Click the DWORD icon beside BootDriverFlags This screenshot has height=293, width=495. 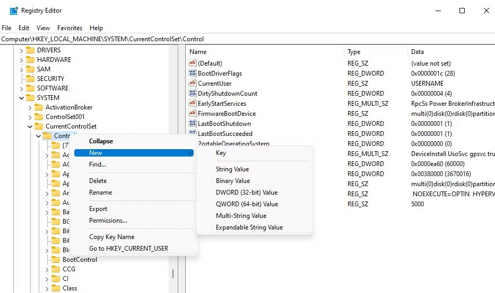point(192,73)
